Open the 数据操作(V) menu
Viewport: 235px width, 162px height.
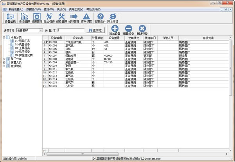click(x=34, y=9)
